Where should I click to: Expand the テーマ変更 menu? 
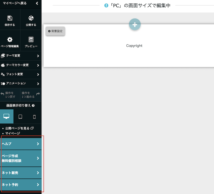coord(21,56)
